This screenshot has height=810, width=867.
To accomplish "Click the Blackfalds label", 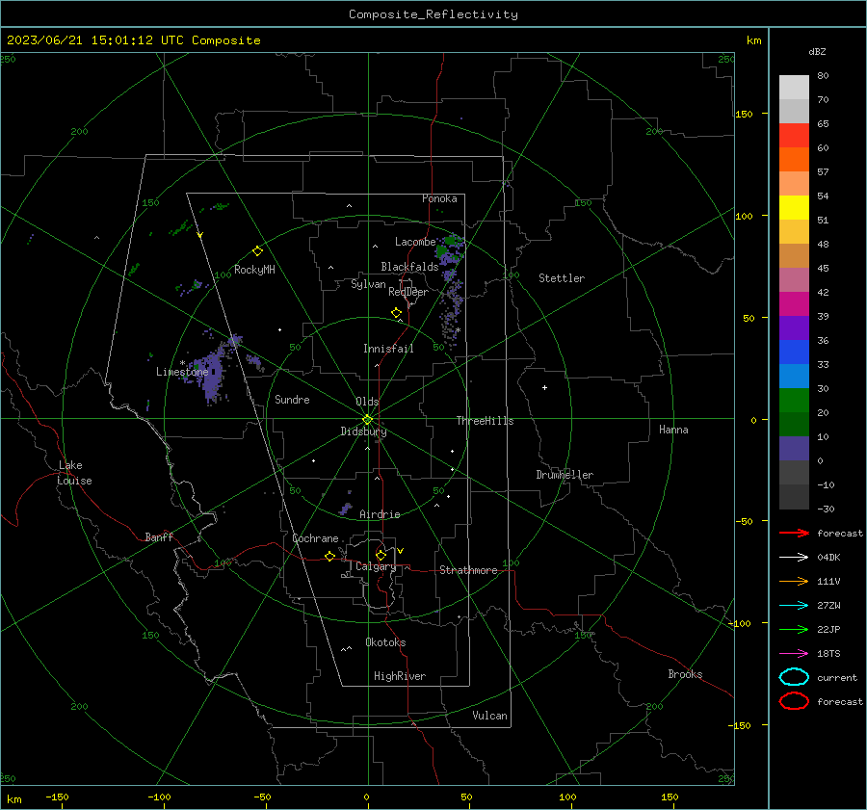I will pyautogui.click(x=409, y=267).
